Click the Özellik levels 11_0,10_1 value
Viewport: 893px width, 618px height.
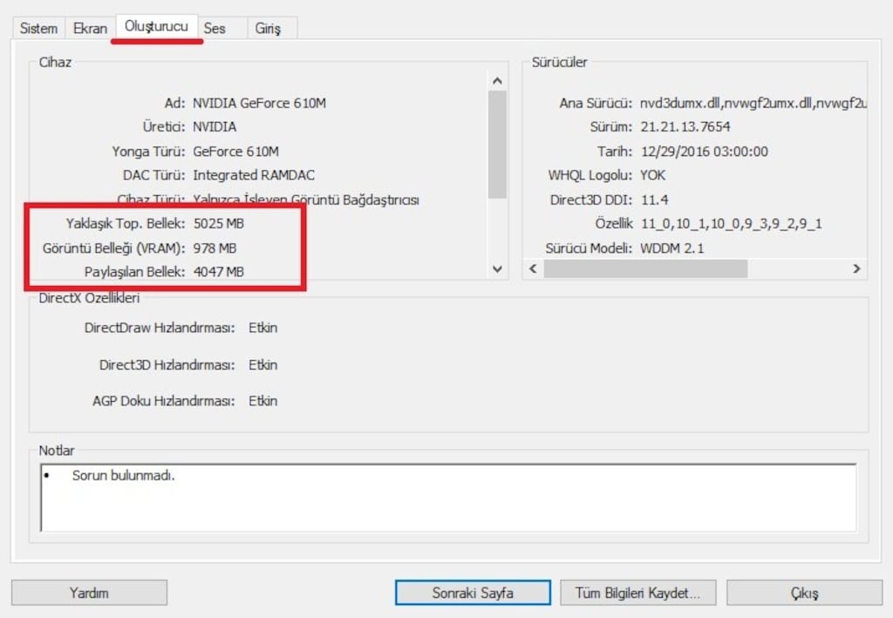tap(732, 224)
